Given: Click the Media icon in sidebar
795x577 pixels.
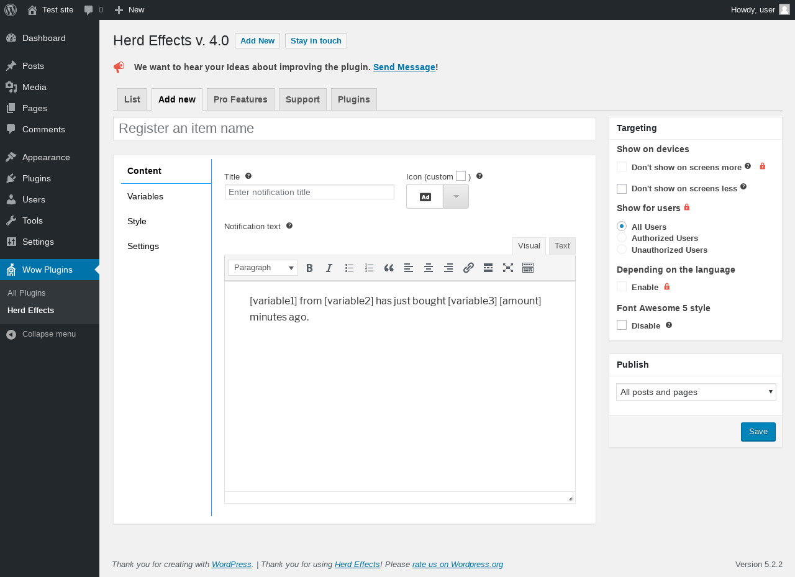Looking at the screenshot, I should [11, 87].
